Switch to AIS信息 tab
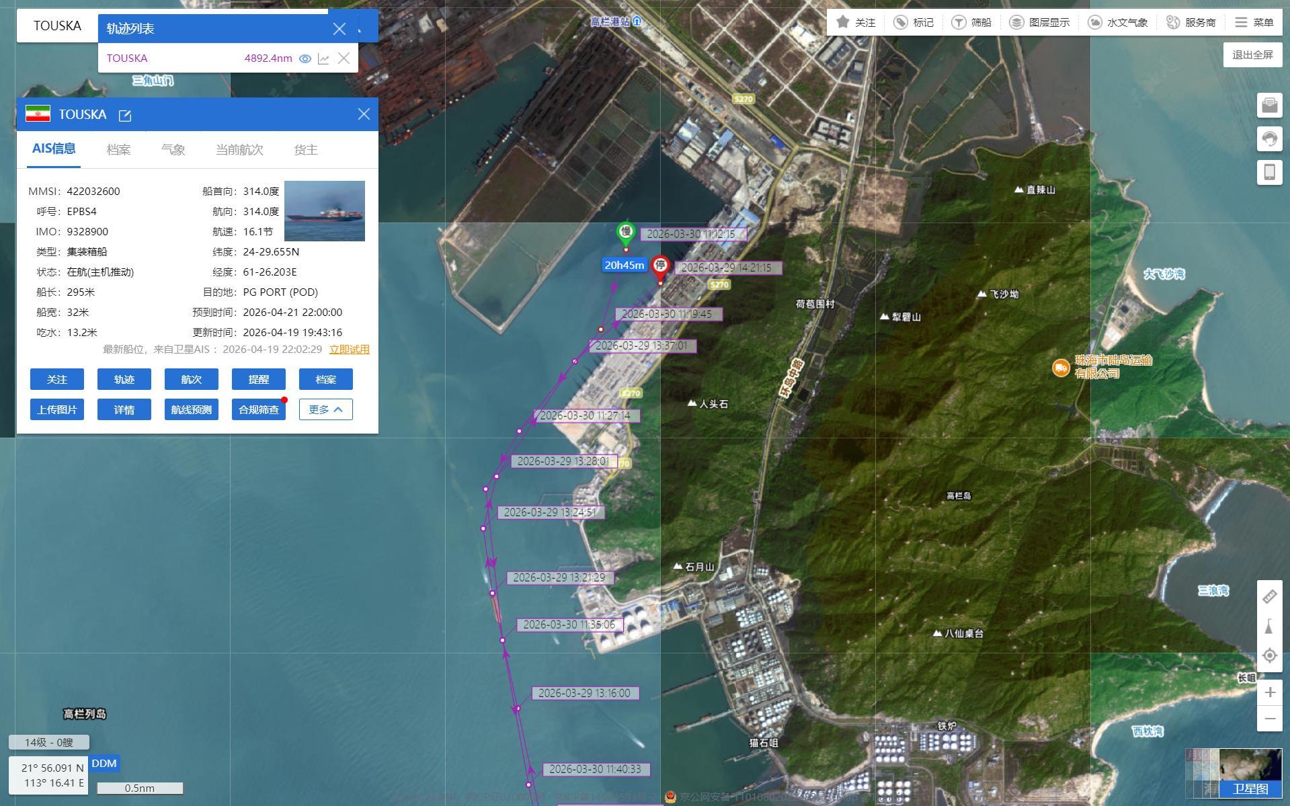 click(54, 149)
